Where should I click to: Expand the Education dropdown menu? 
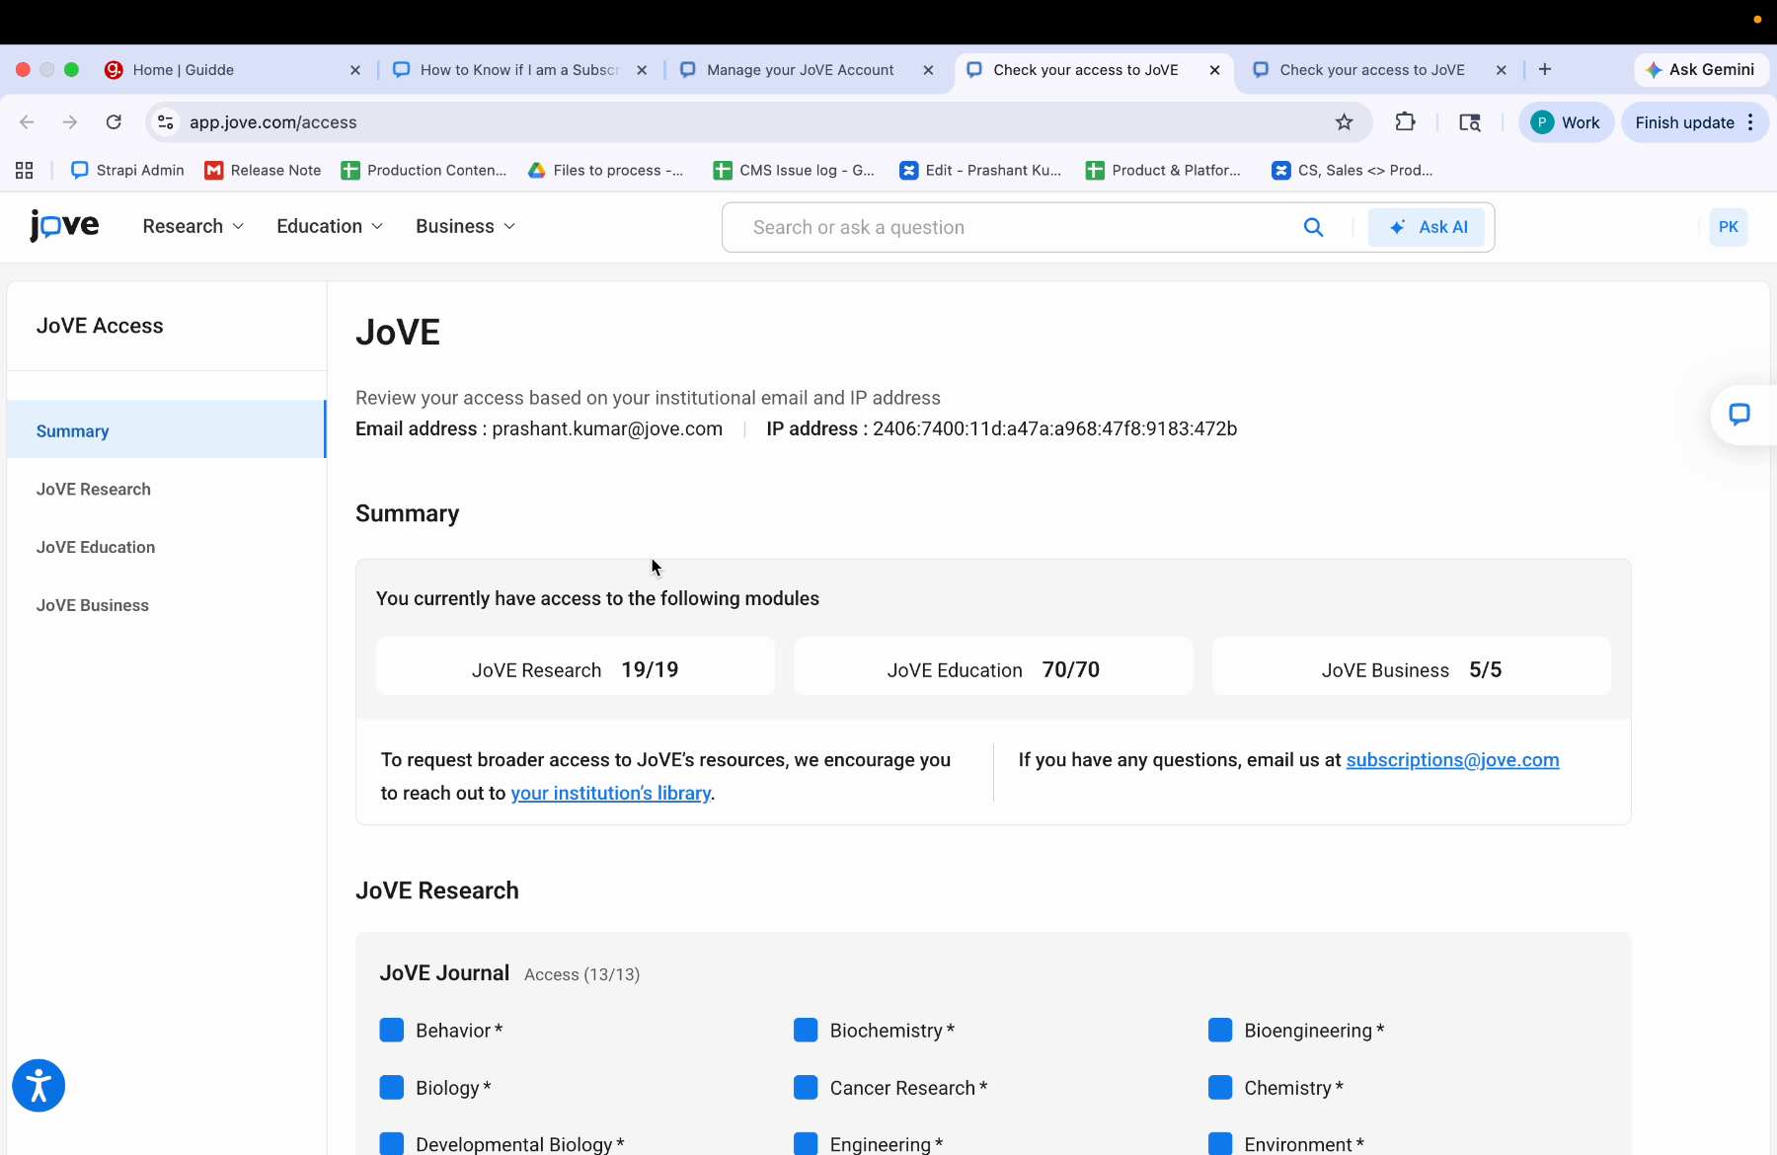(x=329, y=226)
